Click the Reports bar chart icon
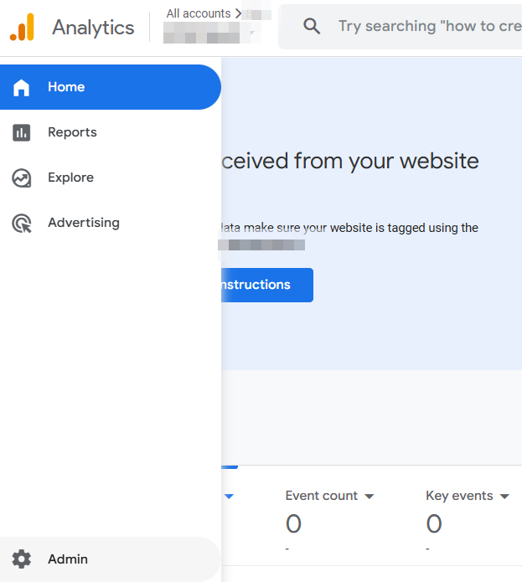 click(x=21, y=133)
